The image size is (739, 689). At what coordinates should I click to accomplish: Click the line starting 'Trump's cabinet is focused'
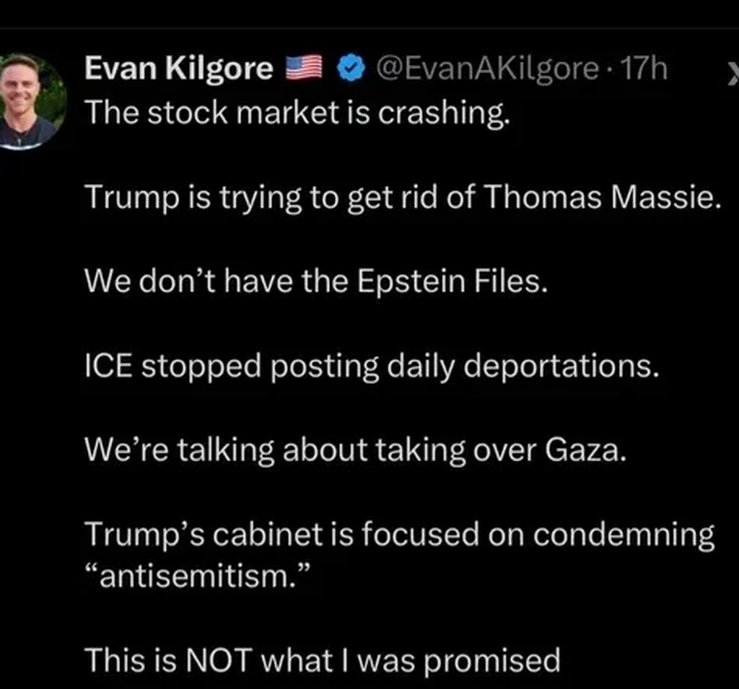(400, 535)
